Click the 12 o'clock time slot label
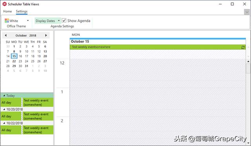251x146 pixels. click(62, 63)
